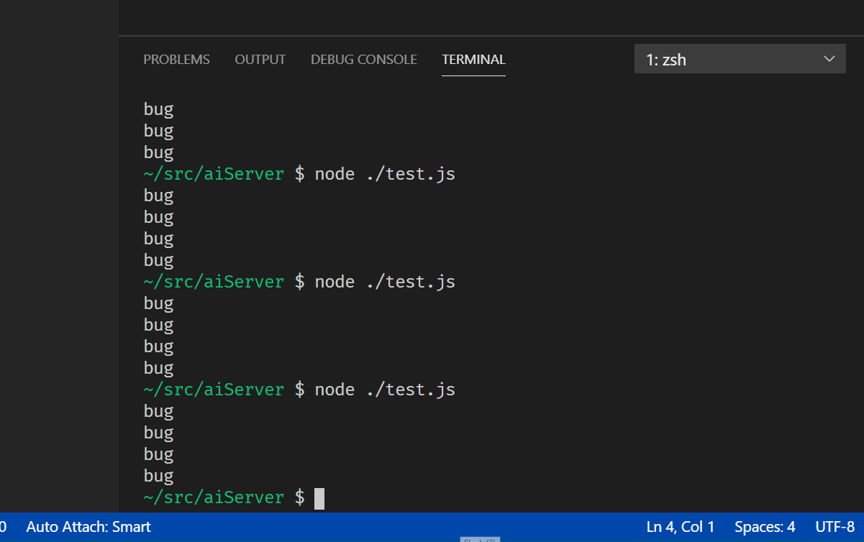Image resolution: width=864 pixels, height=542 pixels.
Task: View the DEBUG CONSOLE tab
Action: 363,59
